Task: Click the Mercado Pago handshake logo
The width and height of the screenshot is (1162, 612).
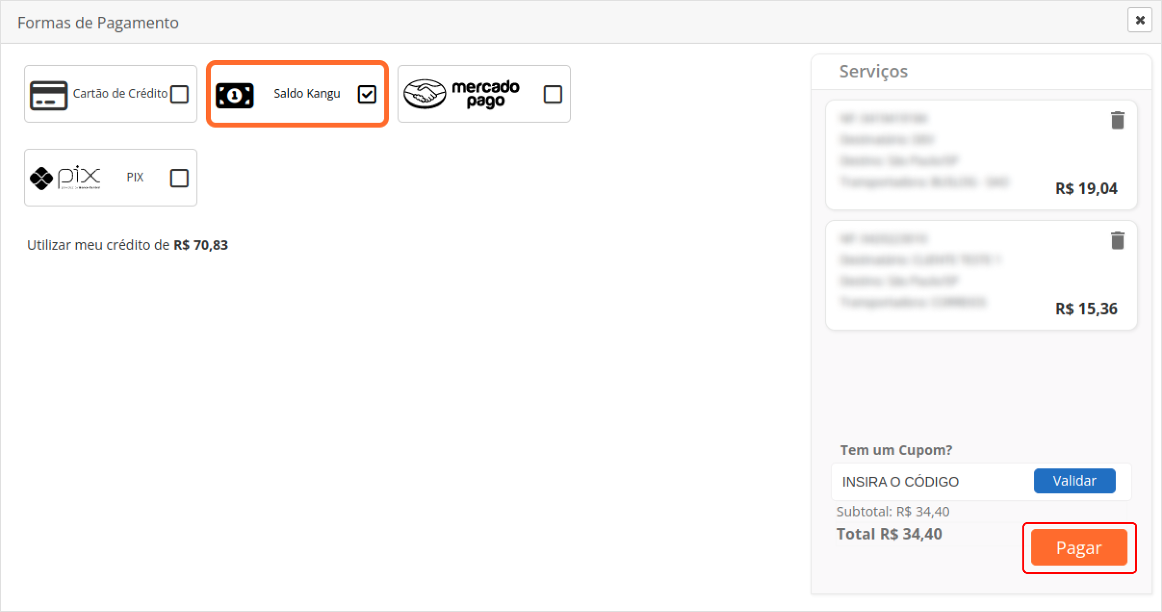Action: 425,94
